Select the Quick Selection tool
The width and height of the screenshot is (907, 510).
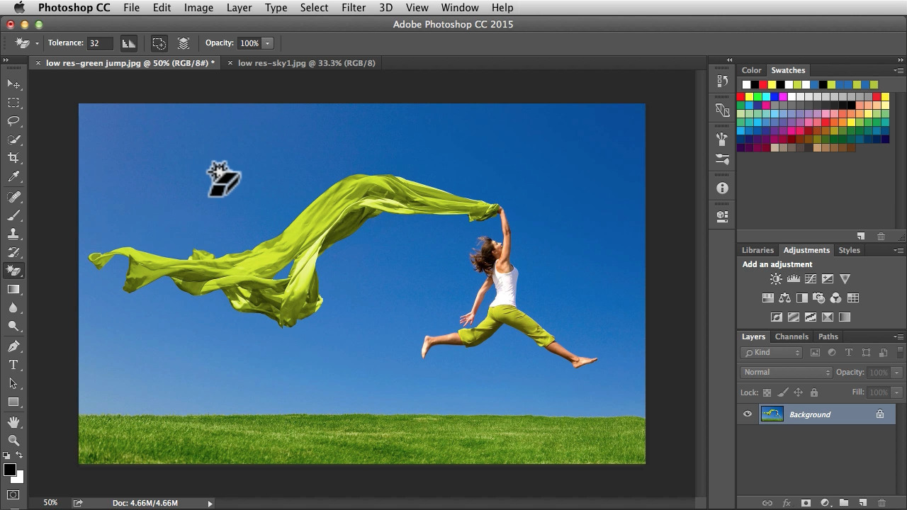(x=13, y=140)
